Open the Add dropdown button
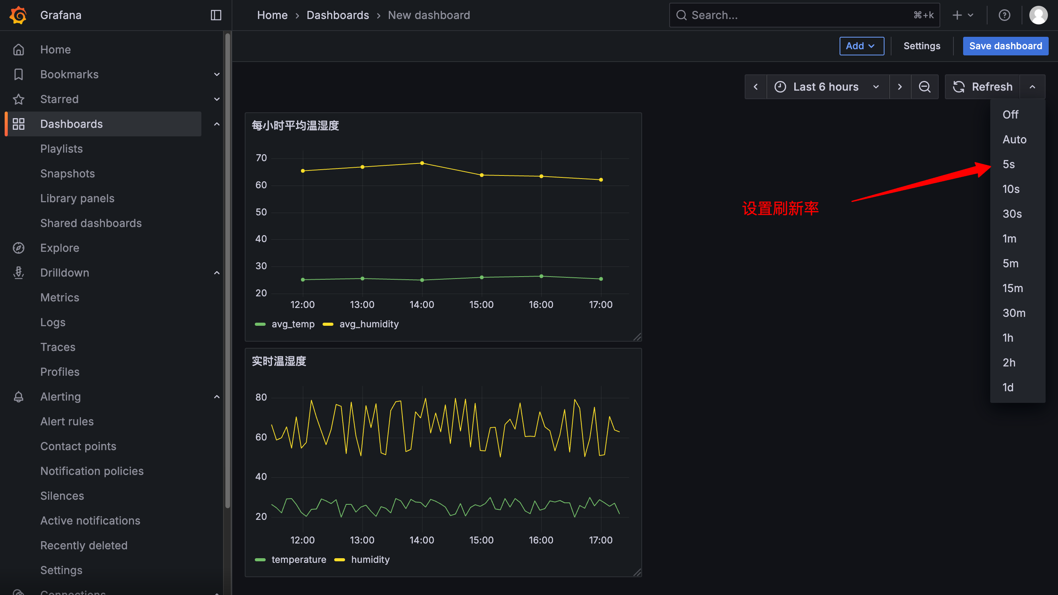1058x595 pixels. (861, 46)
